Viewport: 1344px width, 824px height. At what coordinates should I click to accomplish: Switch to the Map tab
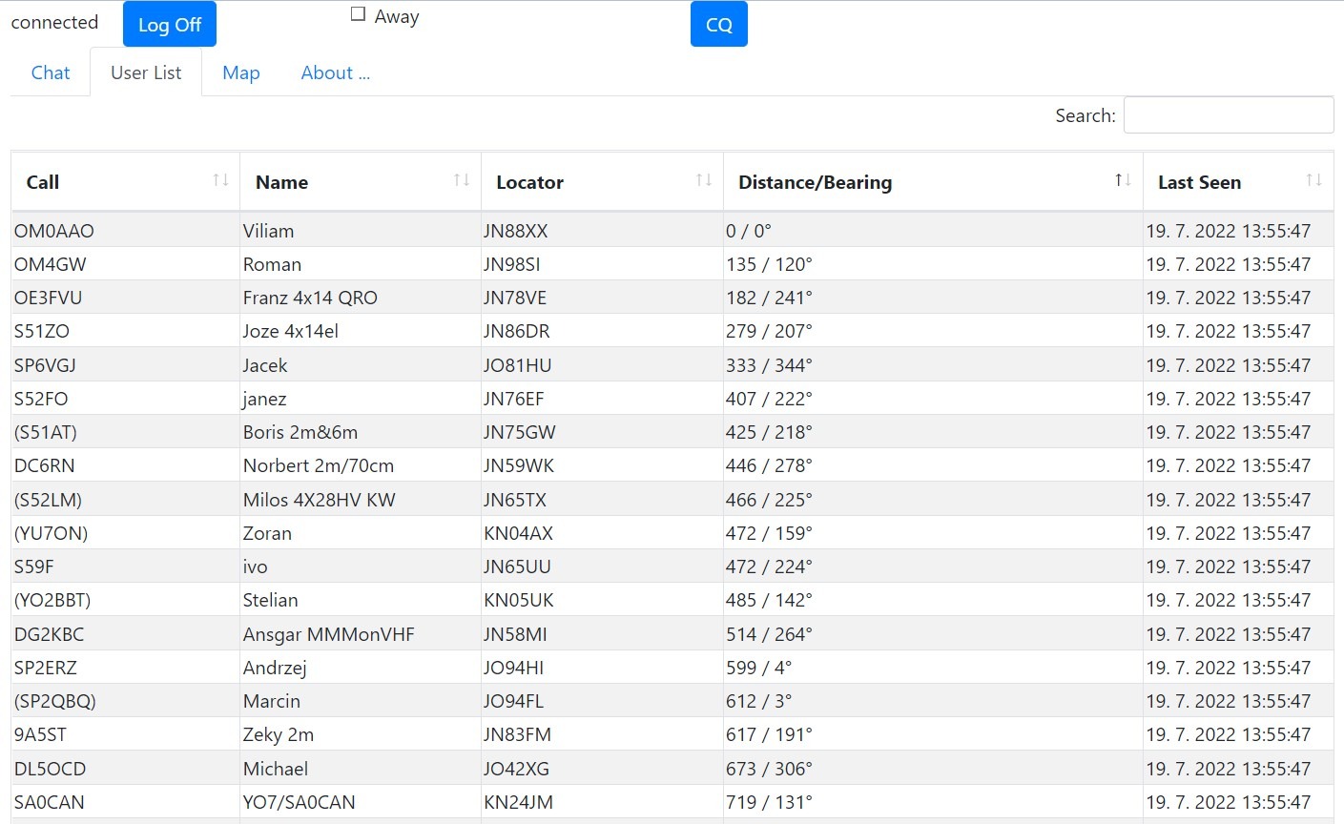[x=241, y=72]
